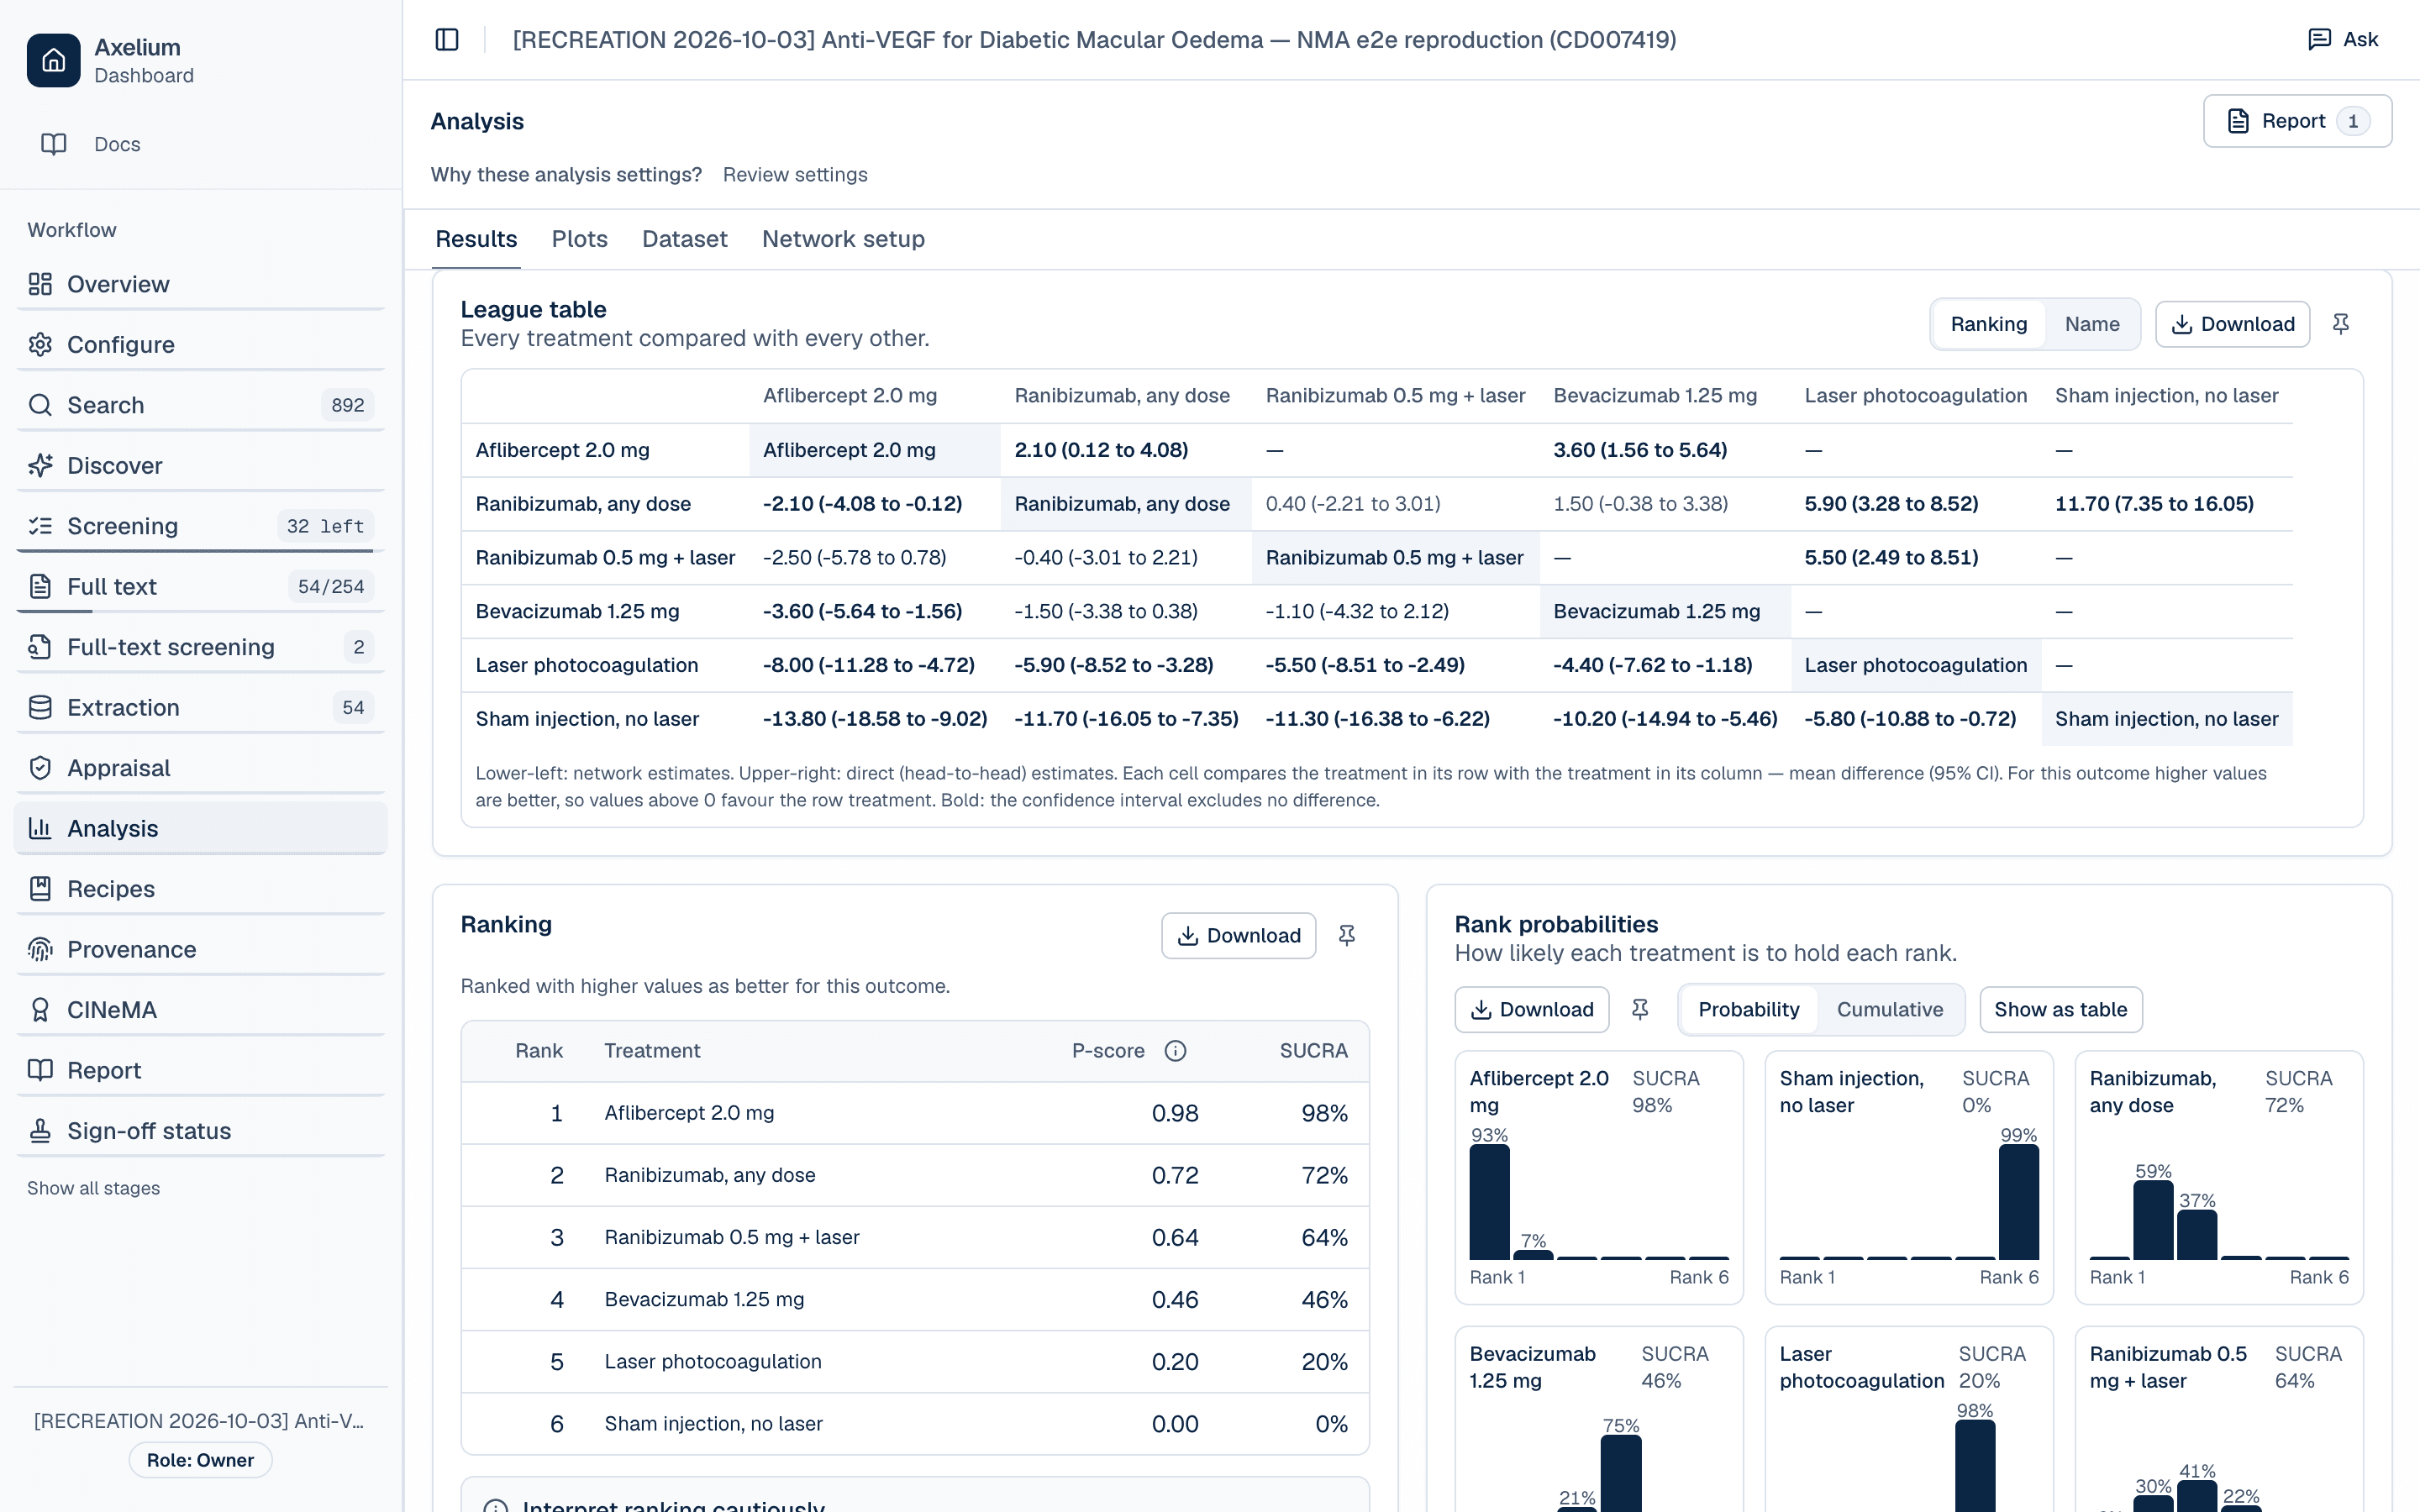Viewport: 2420px width, 1512px height.
Task: Toggle the sidebar panel icon
Action: tap(447, 40)
